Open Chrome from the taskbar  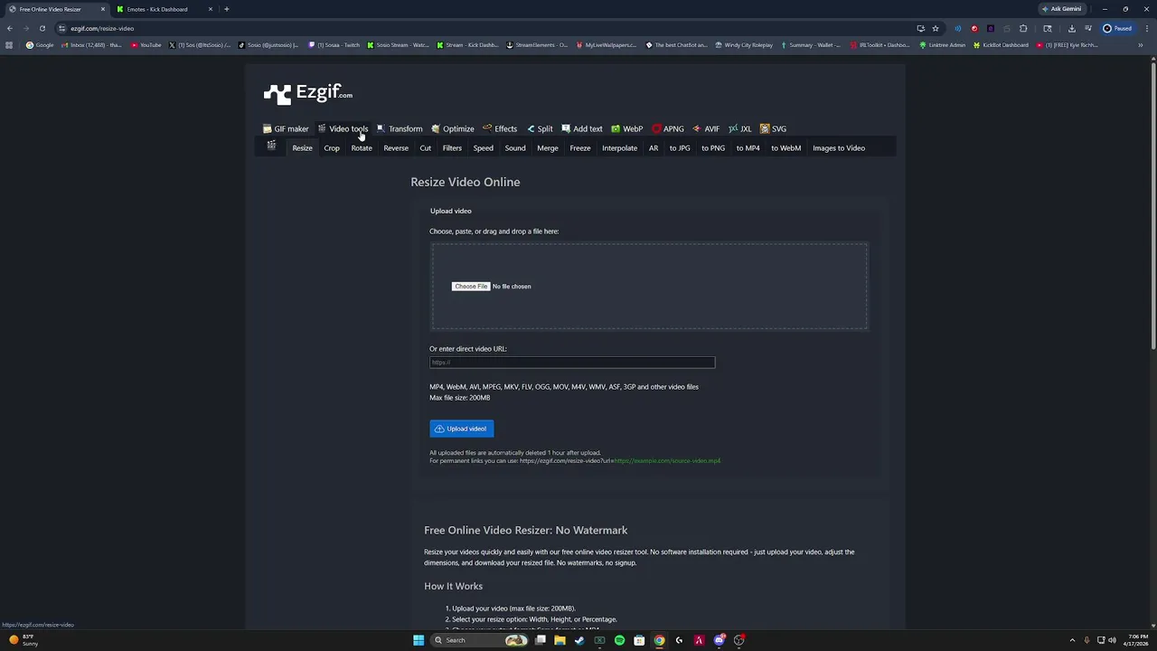pyautogui.click(x=659, y=640)
